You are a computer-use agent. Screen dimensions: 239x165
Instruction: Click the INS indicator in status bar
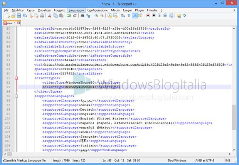pyautogui.click(x=227, y=160)
